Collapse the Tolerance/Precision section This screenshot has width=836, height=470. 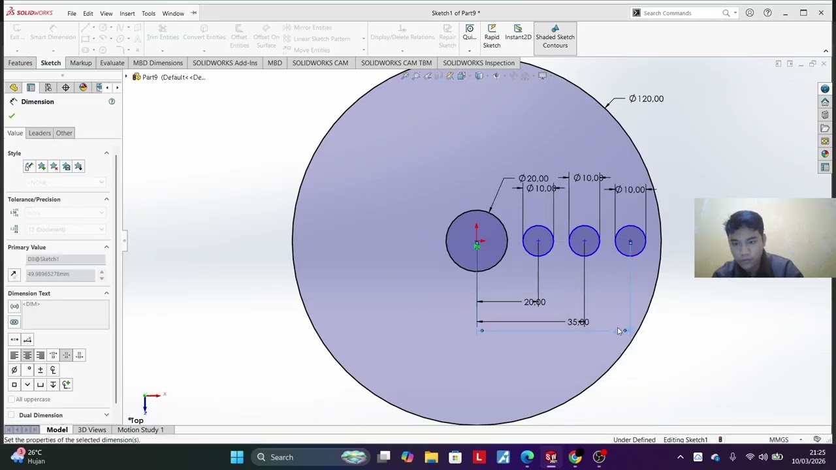[x=106, y=199]
